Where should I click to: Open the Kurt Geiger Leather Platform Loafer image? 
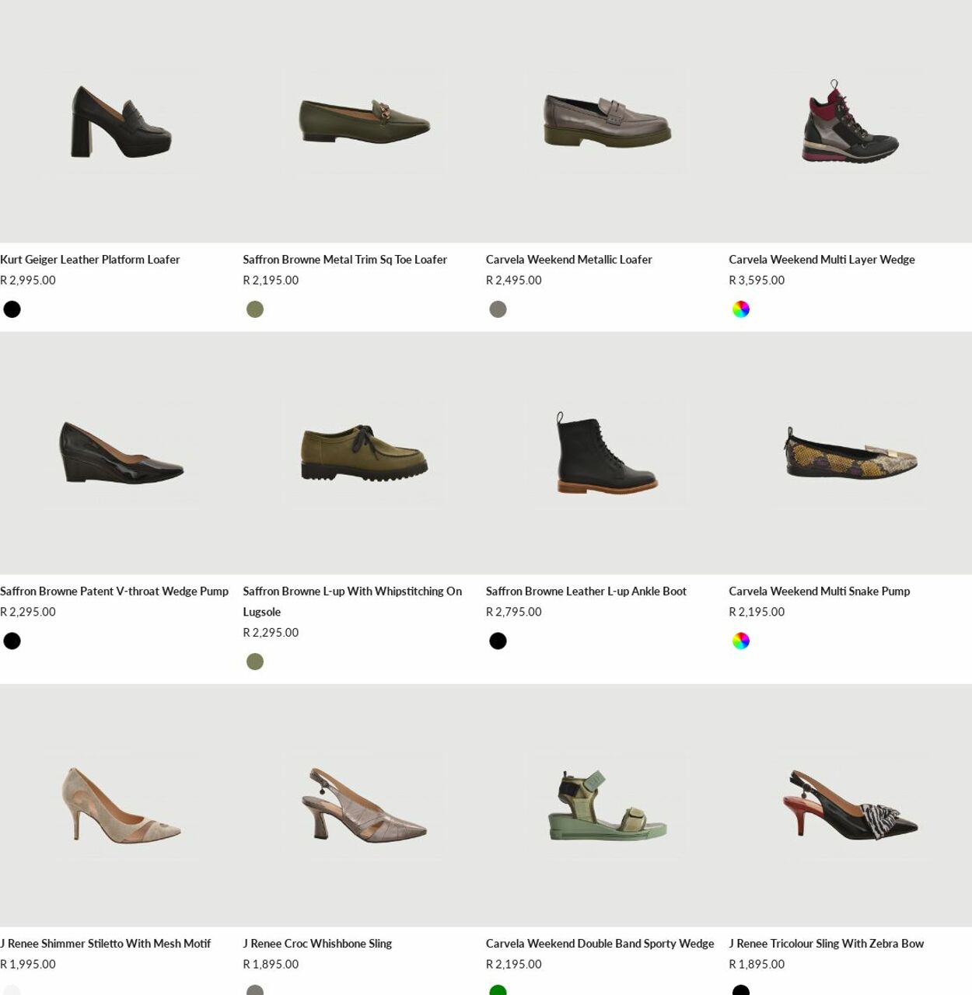[121, 121]
